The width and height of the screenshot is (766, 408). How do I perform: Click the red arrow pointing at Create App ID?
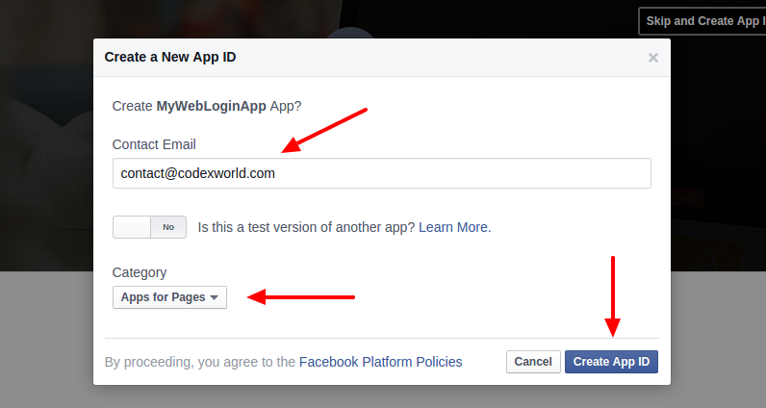point(613,296)
